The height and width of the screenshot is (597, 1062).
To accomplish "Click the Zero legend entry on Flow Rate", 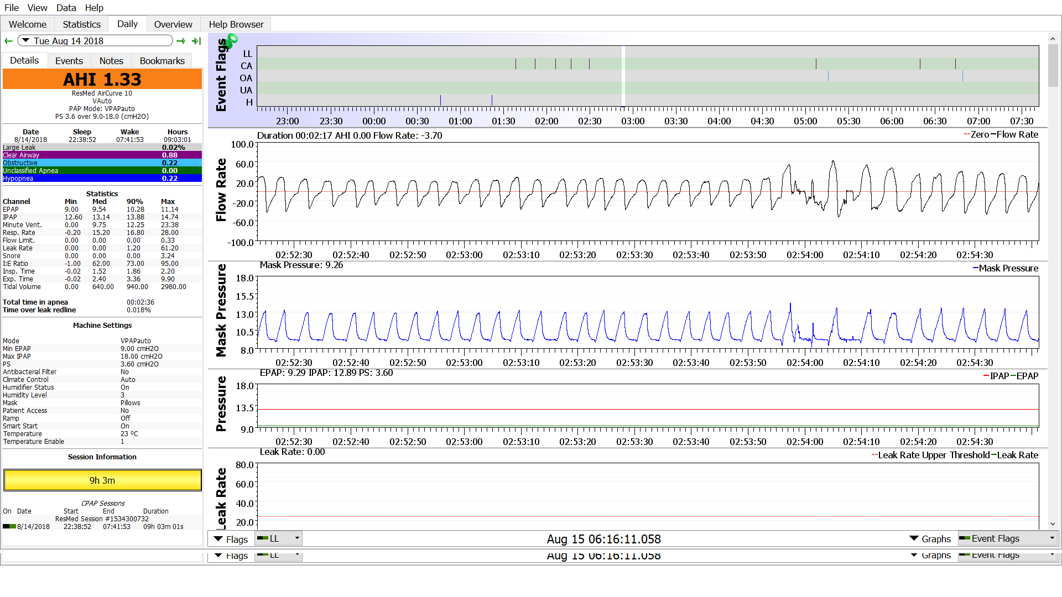I will coord(976,134).
